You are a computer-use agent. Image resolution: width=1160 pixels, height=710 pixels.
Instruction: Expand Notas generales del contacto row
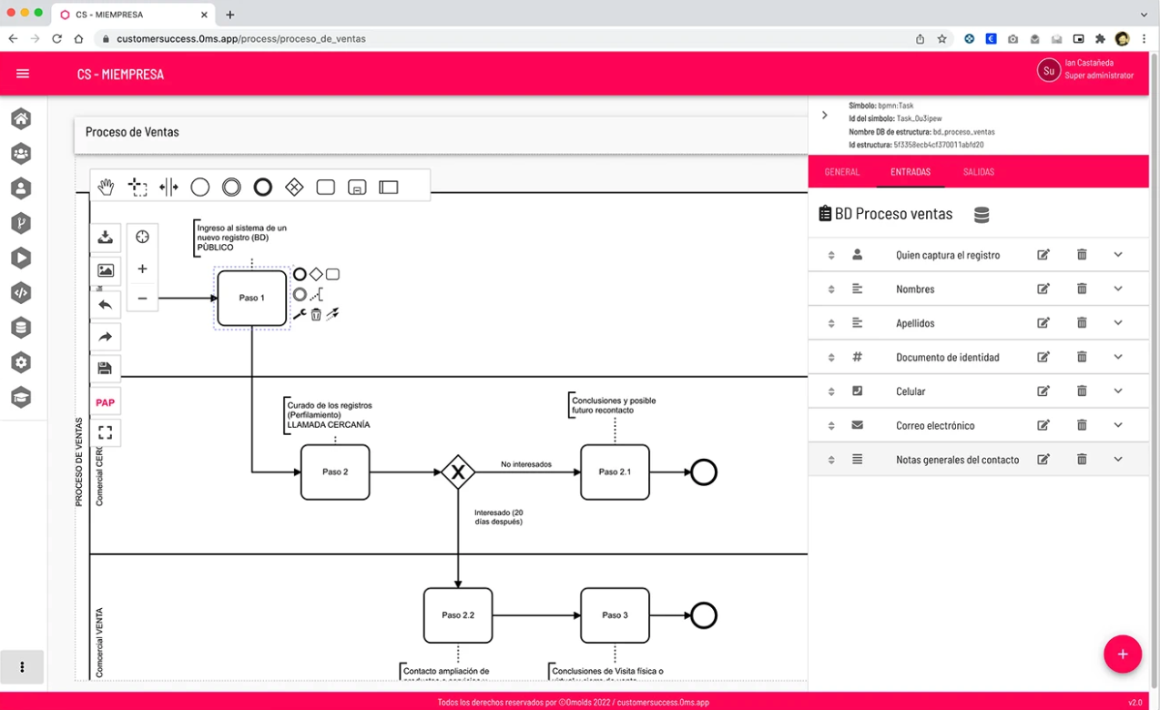(1118, 459)
